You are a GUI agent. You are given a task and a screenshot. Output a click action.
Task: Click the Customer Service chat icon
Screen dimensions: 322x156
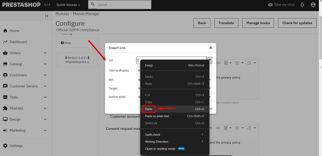[5, 86]
